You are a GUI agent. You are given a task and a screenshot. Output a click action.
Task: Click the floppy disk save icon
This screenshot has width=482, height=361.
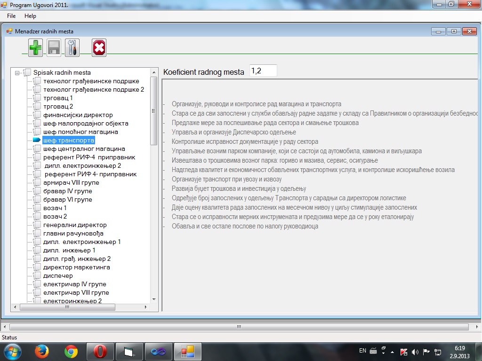(54, 47)
